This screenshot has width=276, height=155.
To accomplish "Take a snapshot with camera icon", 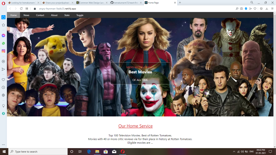I will coord(241,9).
